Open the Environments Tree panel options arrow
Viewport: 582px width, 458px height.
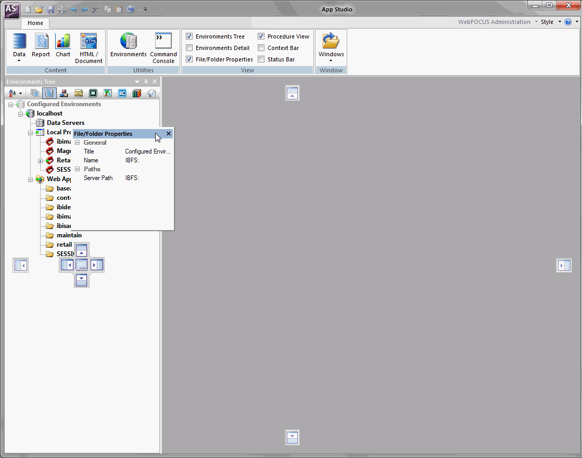pyautogui.click(x=137, y=82)
